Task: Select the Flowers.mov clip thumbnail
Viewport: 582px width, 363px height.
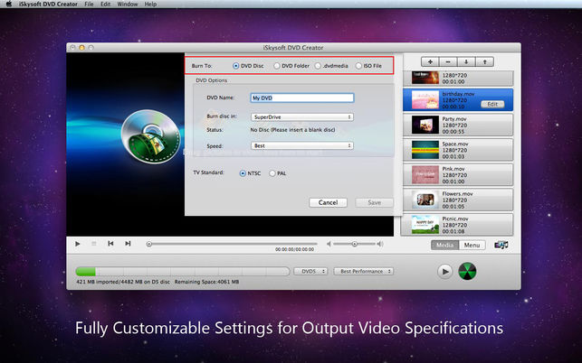Action: point(425,200)
